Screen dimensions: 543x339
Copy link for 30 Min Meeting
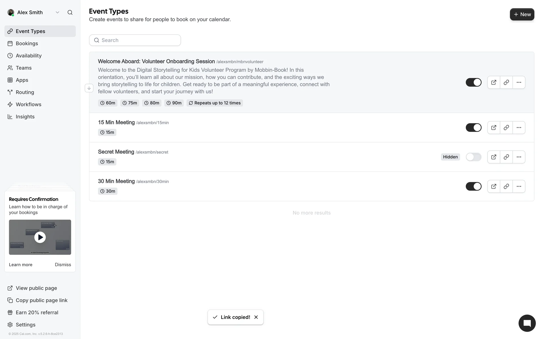506,186
